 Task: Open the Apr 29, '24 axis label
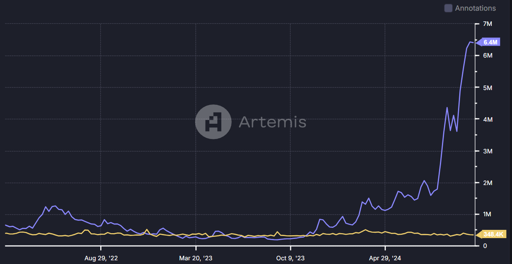385,258
